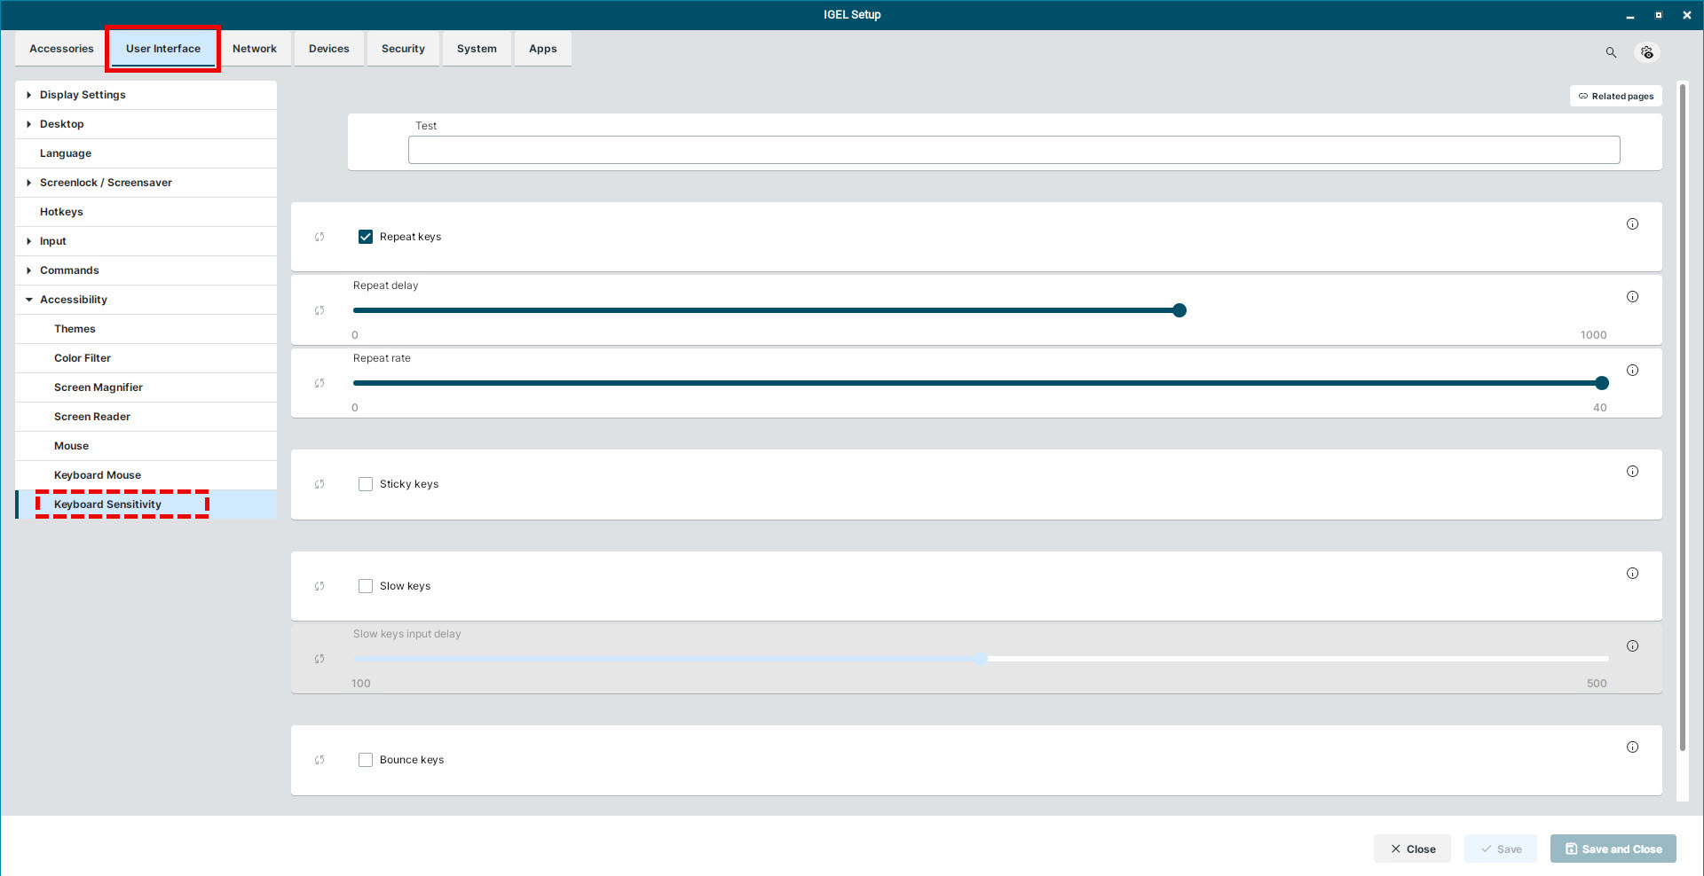Open info icon for Sticky keys
The image size is (1704, 876).
coord(1632,472)
